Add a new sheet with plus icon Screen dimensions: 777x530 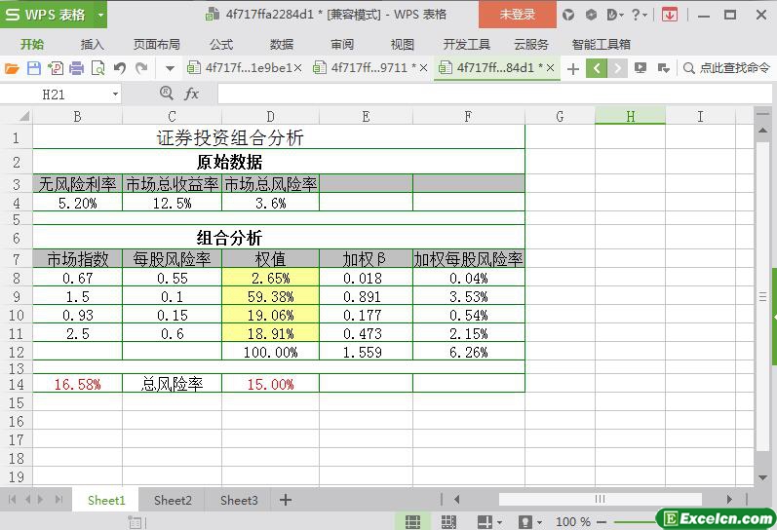tap(286, 500)
